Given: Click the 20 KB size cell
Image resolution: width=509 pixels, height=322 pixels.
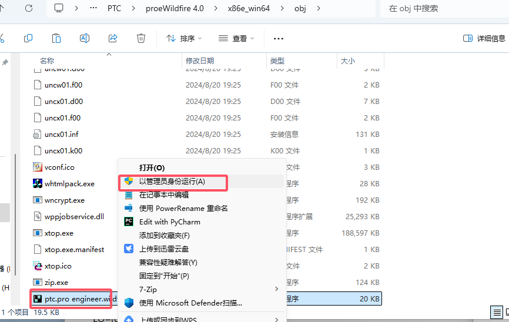Looking at the screenshot, I should coord(370,299).
